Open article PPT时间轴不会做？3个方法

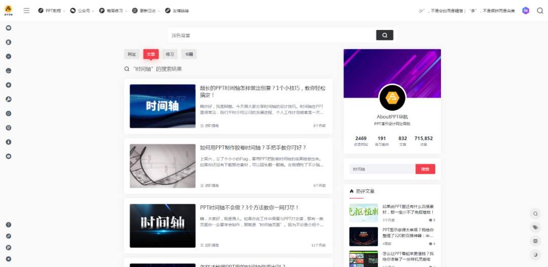coord(250,208)
